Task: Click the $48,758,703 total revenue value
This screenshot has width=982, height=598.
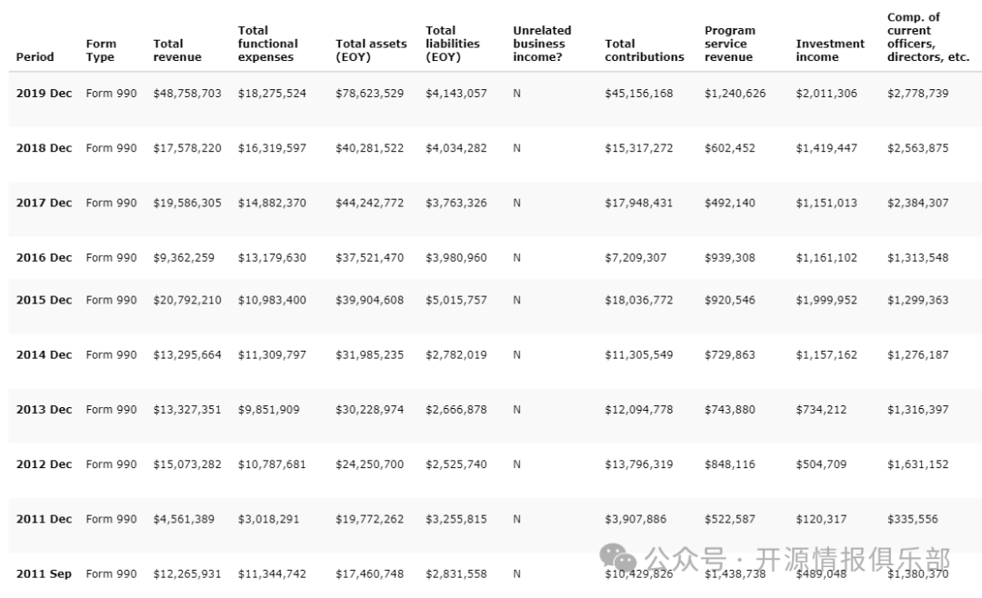Action: click(x=186, y=94)
